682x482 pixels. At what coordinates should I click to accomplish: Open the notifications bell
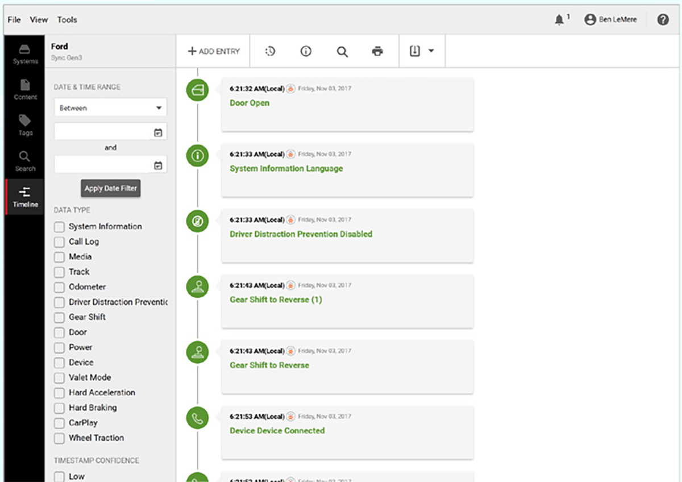(x=559, y=20)
